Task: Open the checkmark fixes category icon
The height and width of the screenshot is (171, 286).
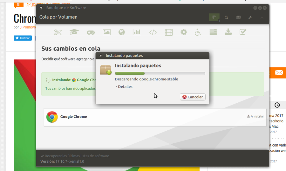Action: [x=243, y=32]
